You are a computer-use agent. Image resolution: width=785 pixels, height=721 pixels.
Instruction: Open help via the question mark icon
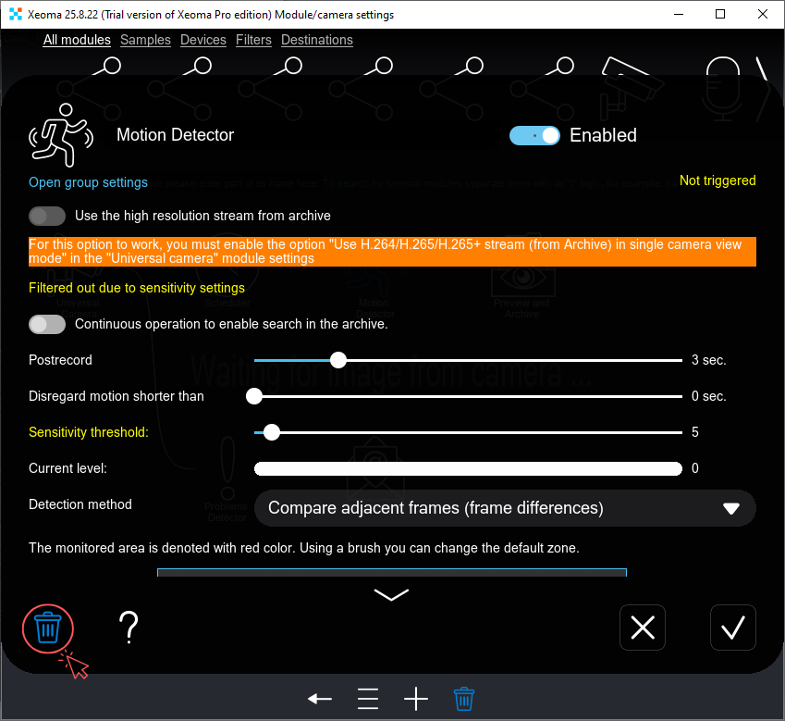pyautogui.click(x=129, y=628)
